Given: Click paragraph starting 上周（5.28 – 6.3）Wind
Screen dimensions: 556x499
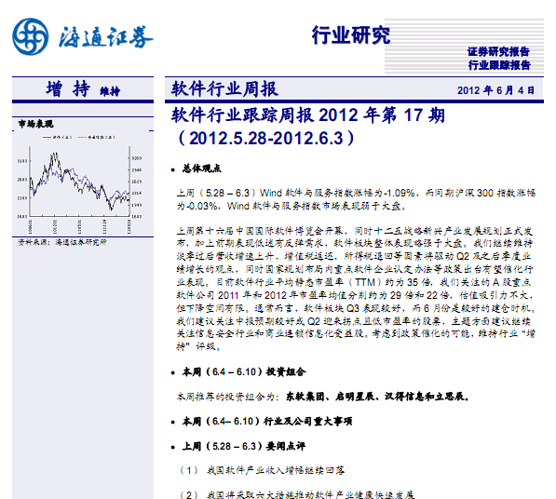Looking at the screenshot, I should coord(356,199).
